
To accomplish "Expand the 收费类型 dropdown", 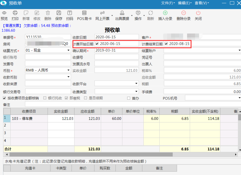I will pyautogui.click(x=136, y=91).
